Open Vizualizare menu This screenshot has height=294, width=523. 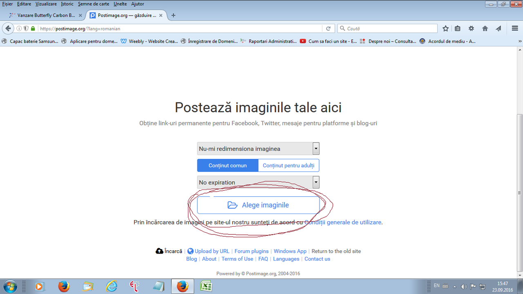coord(46,4)
